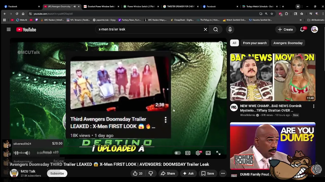Clear the x-men trailer leak search text
The width and height of the screenshot is (325, 182).
(x=205, y=30)
